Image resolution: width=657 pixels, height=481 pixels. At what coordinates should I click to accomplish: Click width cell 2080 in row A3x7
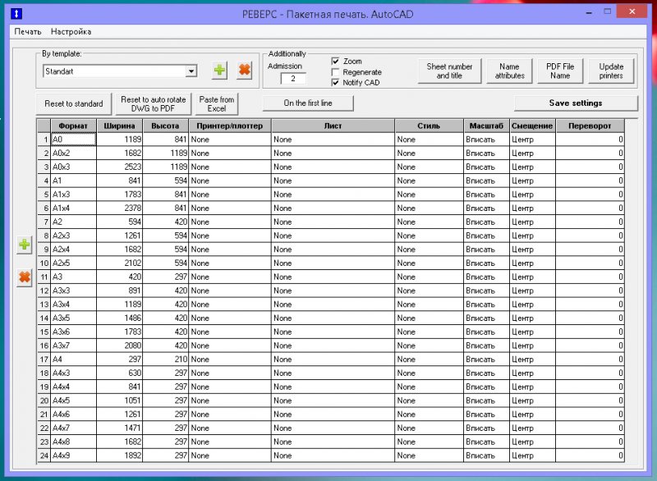(120, 346)
